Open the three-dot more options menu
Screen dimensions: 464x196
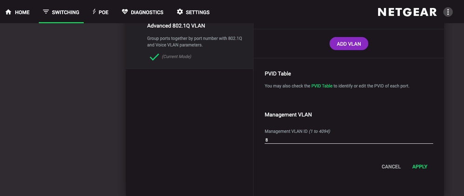[x=448, y=12]
